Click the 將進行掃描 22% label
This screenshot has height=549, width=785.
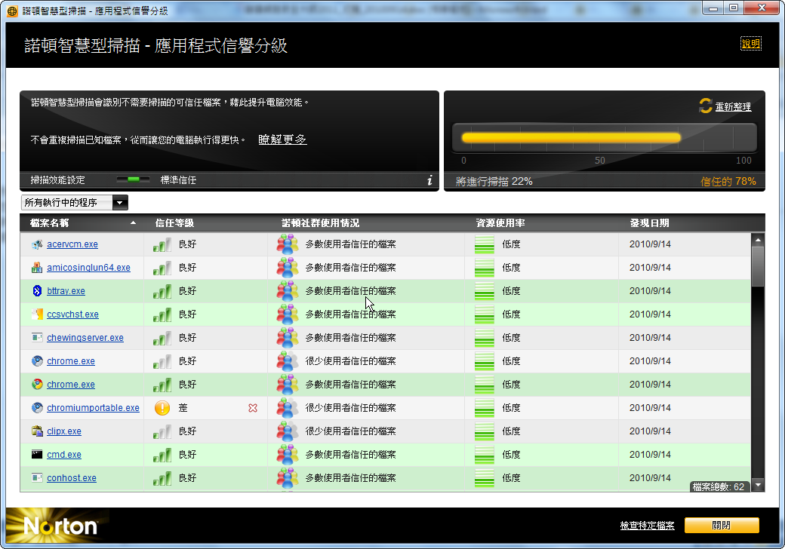coord(494,182)
